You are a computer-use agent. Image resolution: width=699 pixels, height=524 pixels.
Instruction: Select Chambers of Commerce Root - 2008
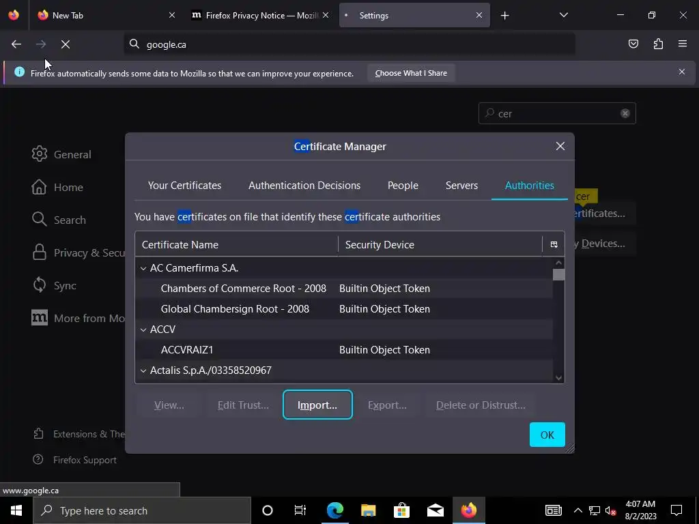pyautogui.click(x=344, y=289)
